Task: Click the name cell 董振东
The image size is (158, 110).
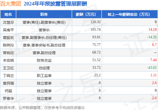Action: [8, 38]
